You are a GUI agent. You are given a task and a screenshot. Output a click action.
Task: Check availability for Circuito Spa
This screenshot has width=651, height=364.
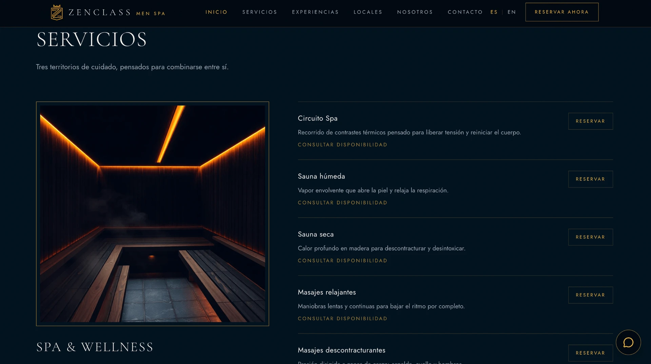pos(342,145)
